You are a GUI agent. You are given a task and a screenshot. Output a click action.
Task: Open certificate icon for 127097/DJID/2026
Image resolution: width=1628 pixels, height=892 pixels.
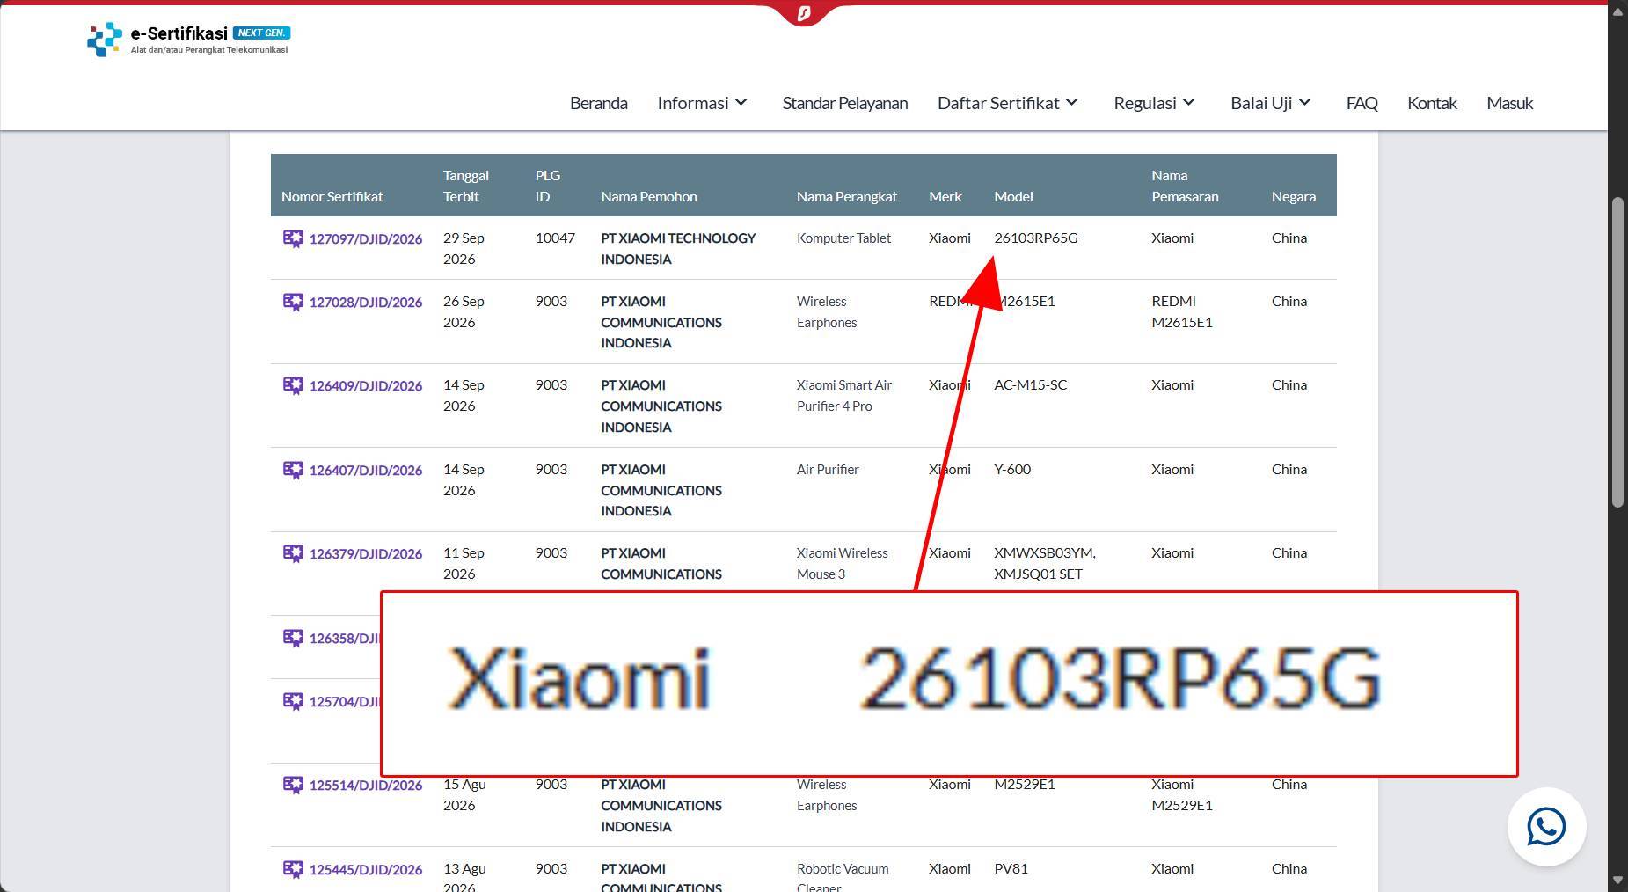293,238
